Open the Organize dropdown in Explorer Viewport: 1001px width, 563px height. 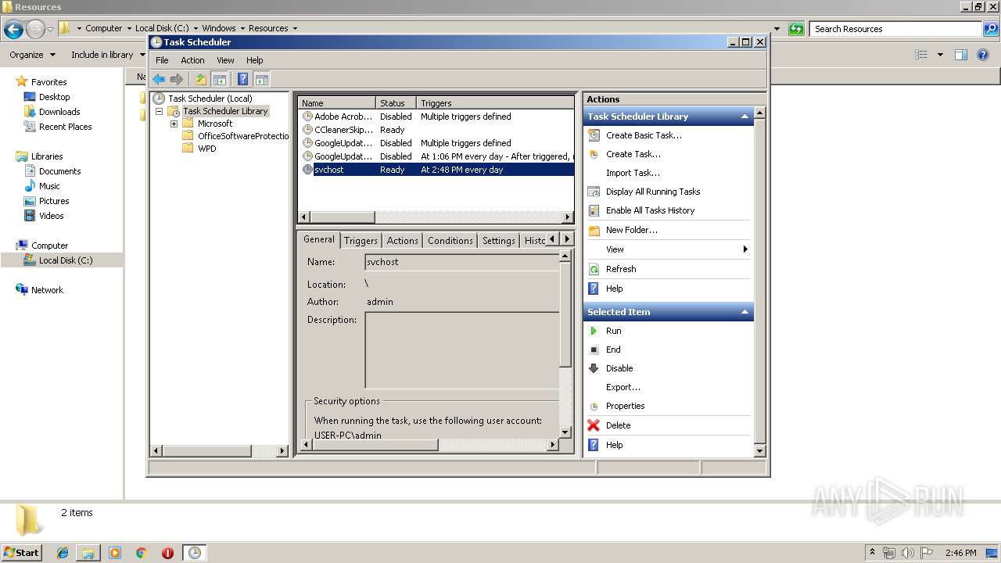pyautogui.click(x=32, y=55)
